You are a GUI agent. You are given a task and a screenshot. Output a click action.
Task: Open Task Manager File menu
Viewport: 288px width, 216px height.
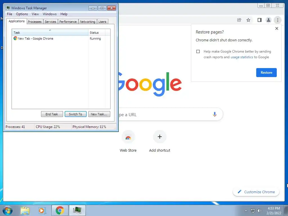[x=10, y=14]
